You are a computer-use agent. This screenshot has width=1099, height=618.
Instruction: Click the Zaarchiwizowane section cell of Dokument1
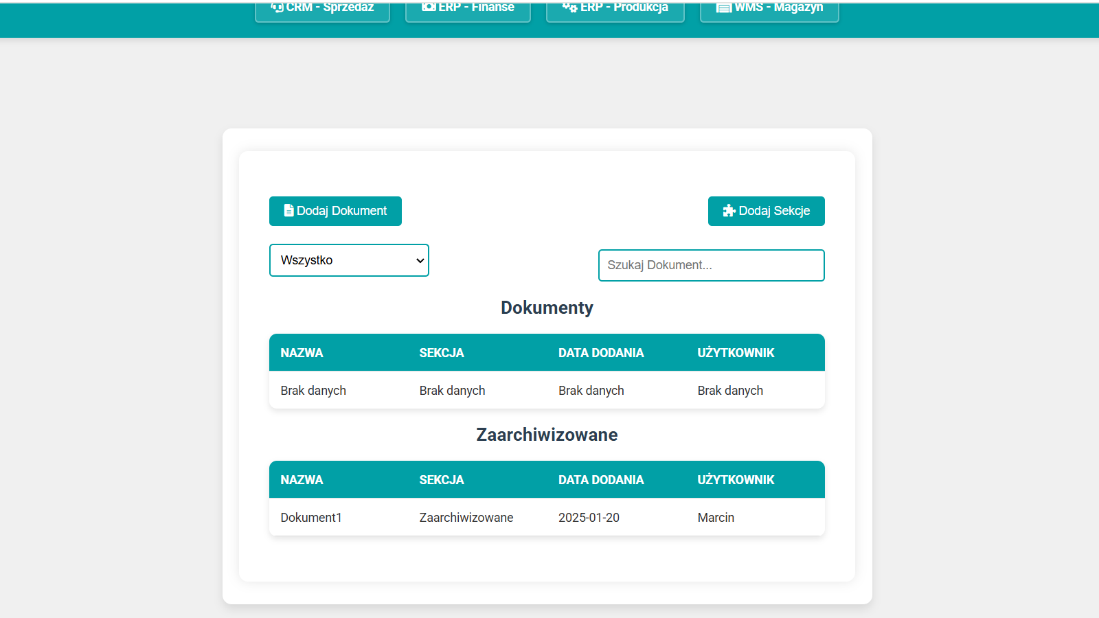(x=466, y=518)
